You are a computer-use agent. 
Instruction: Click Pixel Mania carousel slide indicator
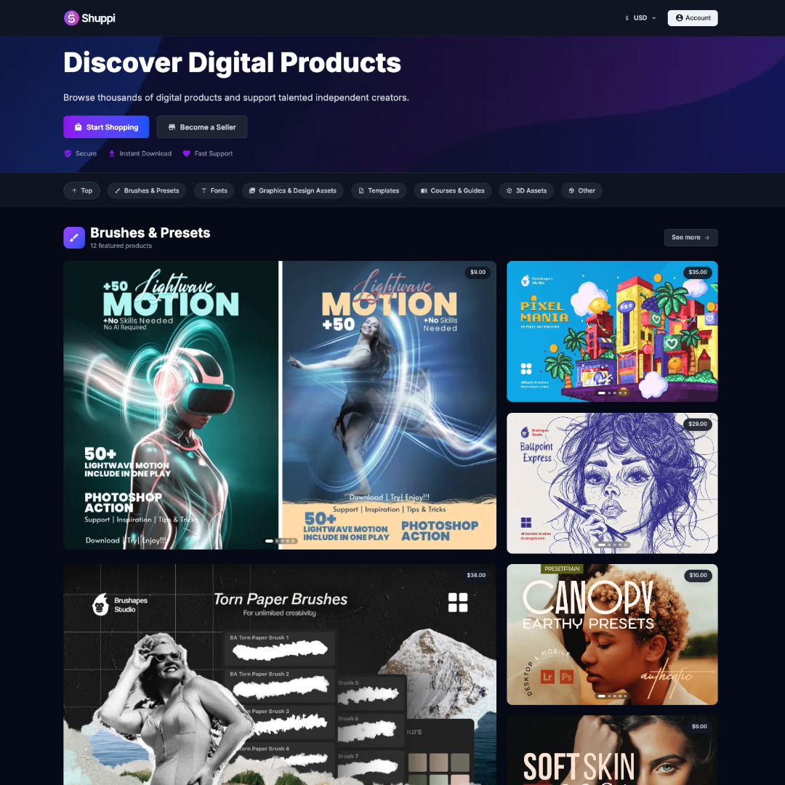point(612,393)
